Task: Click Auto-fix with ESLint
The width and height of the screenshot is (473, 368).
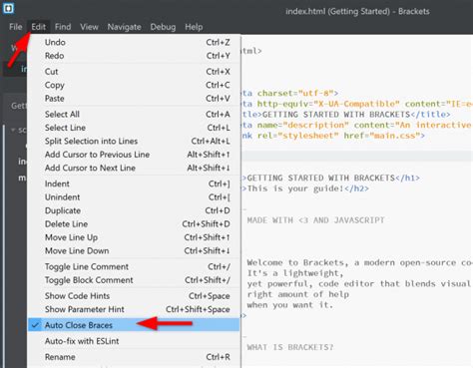Action: [134, 341]
